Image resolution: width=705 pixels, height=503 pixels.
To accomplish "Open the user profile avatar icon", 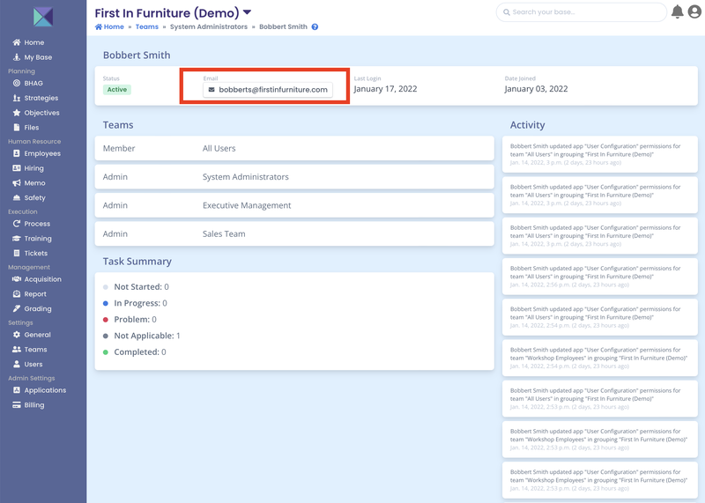I will point(694,11).
